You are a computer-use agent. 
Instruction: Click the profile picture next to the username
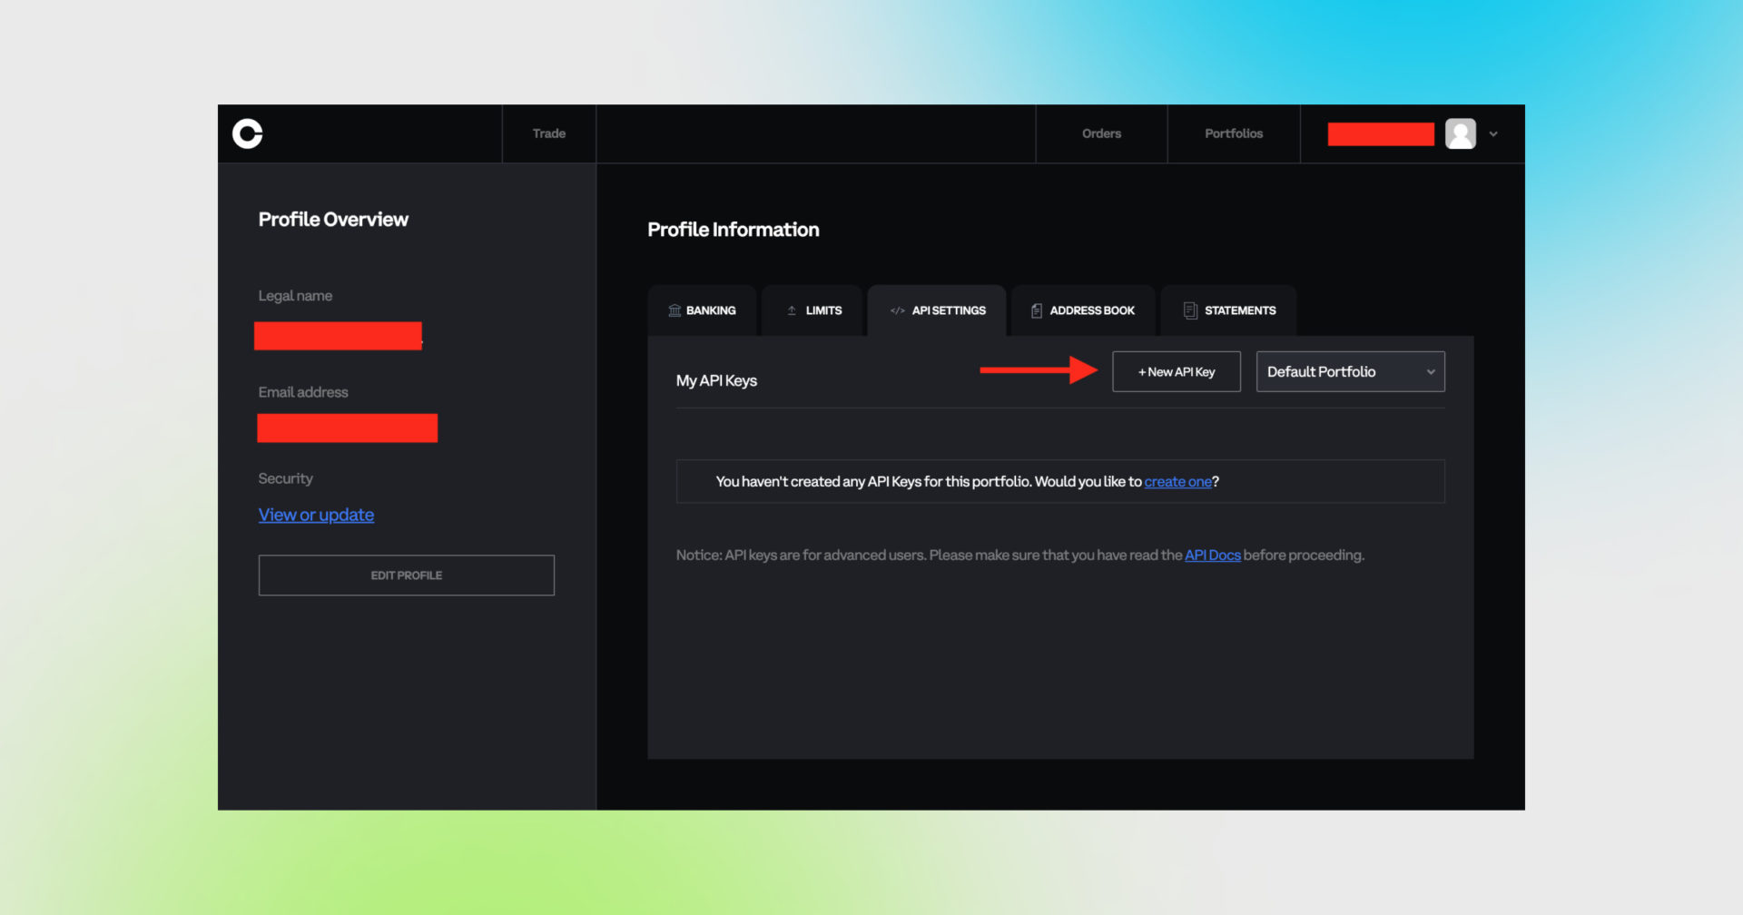1461,133
